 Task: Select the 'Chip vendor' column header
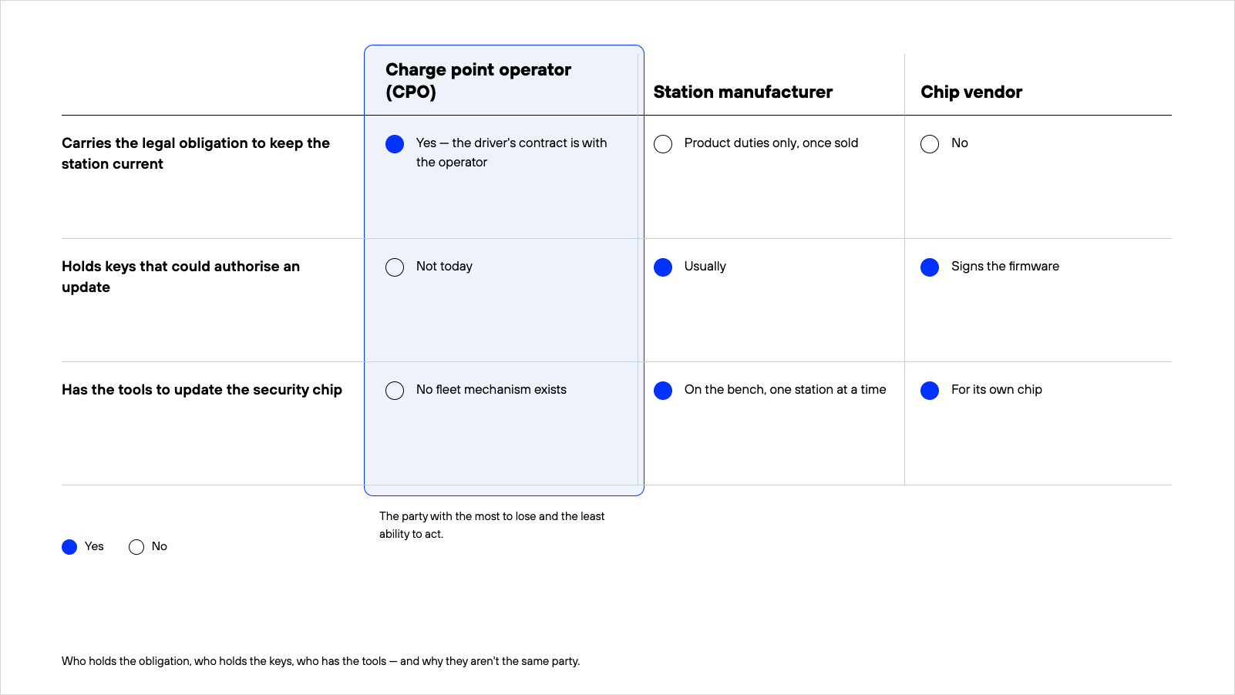971,92
